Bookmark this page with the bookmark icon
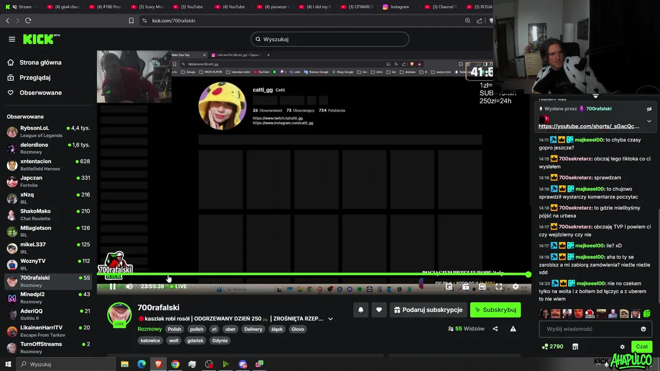The height and width of the screenshot is (371, 660). 131,21
